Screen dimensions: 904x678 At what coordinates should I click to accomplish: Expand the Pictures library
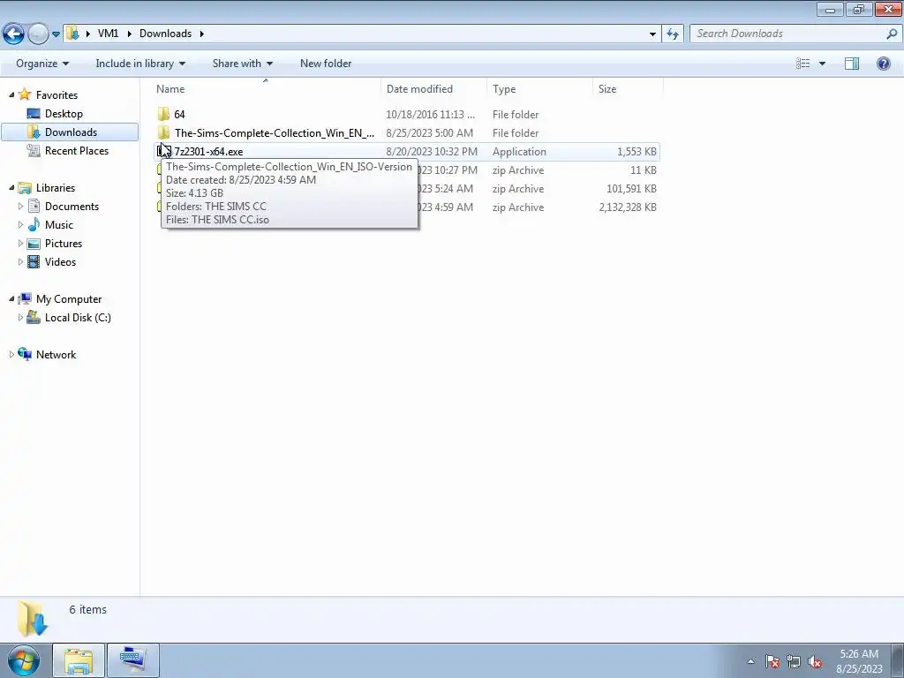point(21,243)
